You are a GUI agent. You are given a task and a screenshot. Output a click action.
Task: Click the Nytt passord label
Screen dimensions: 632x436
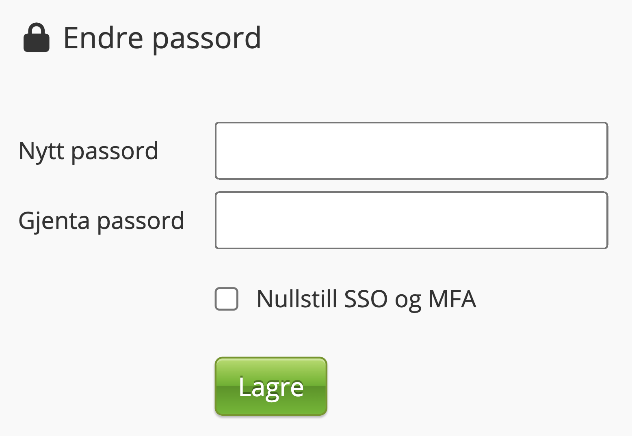pos(88,151)
